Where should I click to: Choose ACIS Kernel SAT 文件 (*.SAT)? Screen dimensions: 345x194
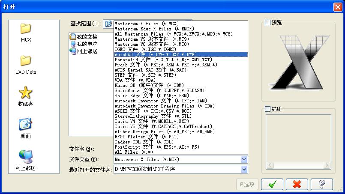click(x=181, y=70)
